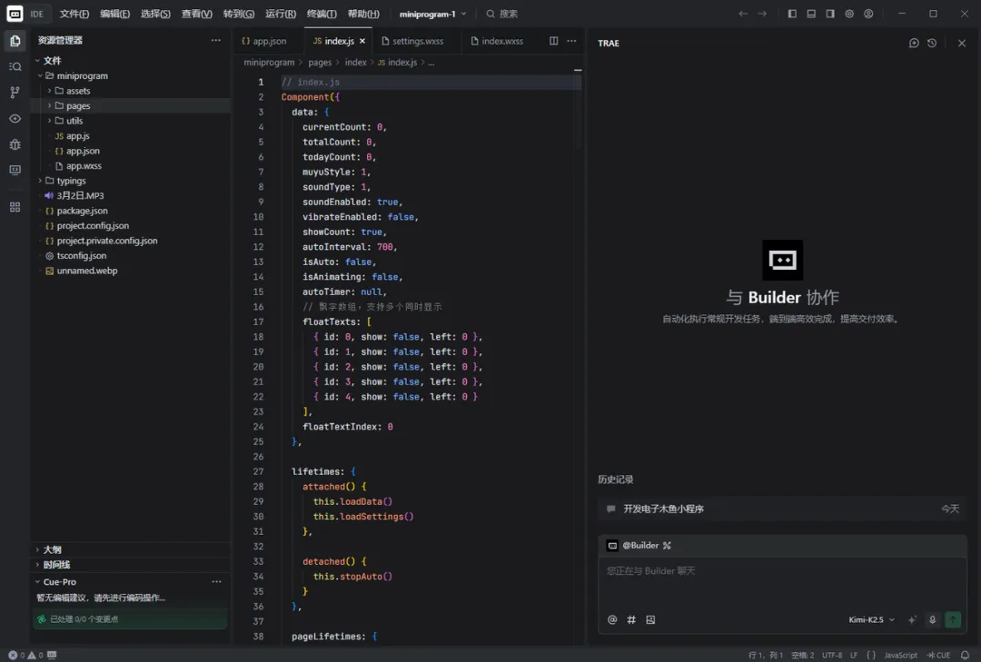The width and height of the screenshot is (981, 662).
Task: Open Explorer panel more actions ellipsis
Action: click(216, 40)
